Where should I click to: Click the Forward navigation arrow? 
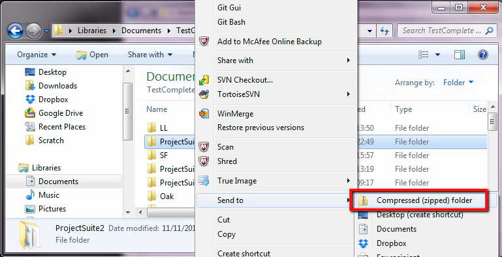click(x=33, y=31)
